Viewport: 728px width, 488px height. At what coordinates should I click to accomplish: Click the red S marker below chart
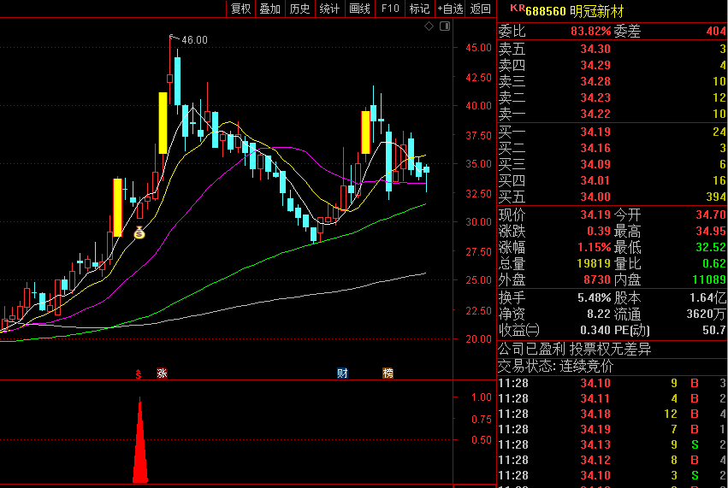(139, 373)
